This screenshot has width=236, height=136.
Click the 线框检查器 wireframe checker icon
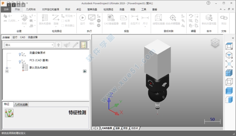tap(158, 18)
